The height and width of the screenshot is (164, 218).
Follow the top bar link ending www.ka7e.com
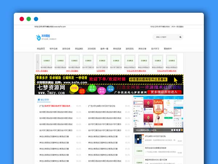(x=50, y=27)
